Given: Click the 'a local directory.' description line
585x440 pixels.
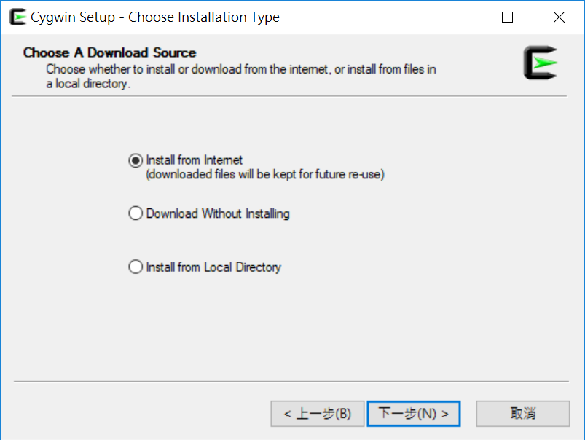Looking at the screenshot, I should [x=87, y=84].
